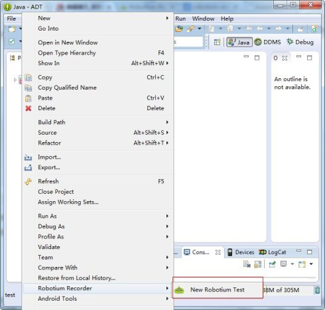Open the Run menu
The image size is (325, 310).
(x=180, y=19)
